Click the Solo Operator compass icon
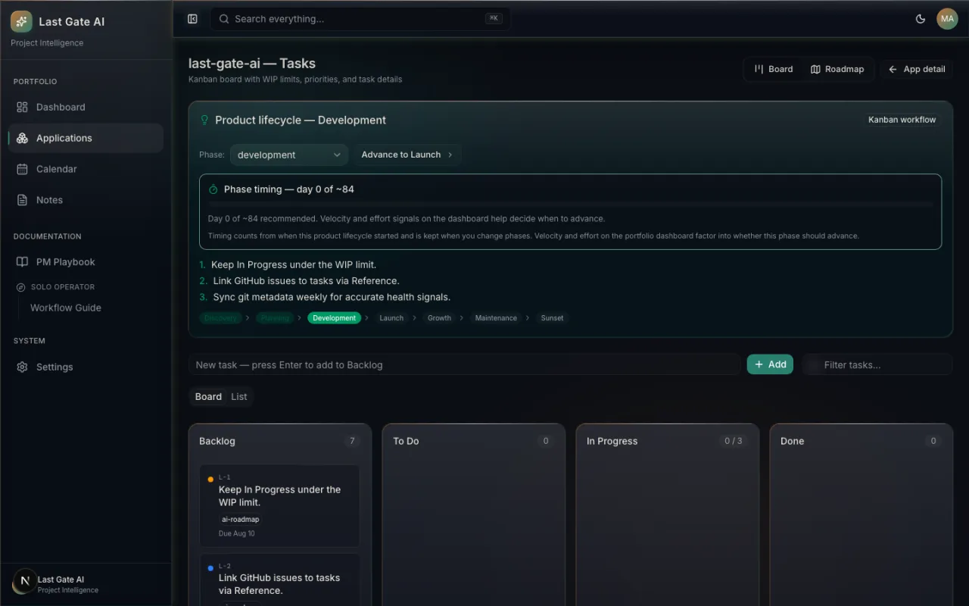 pyautogui.click(x=21, y=287)
